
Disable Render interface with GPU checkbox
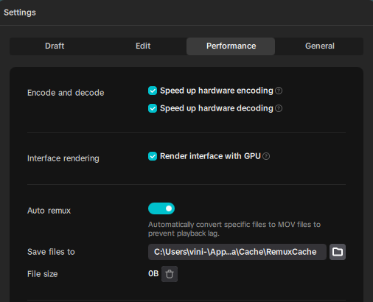point(153,156)
